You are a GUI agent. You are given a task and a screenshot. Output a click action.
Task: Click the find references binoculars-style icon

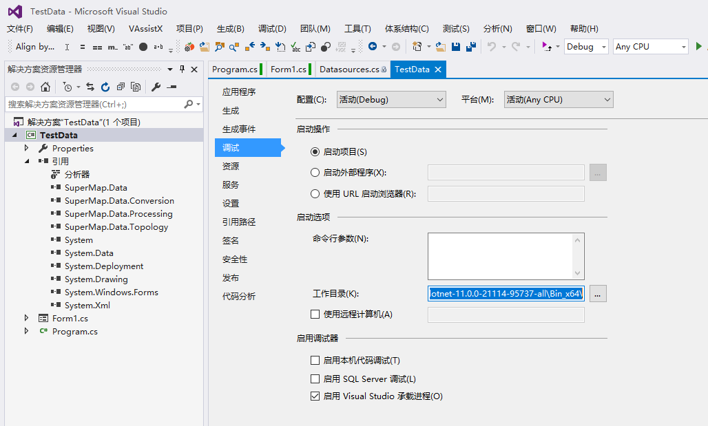220,47
